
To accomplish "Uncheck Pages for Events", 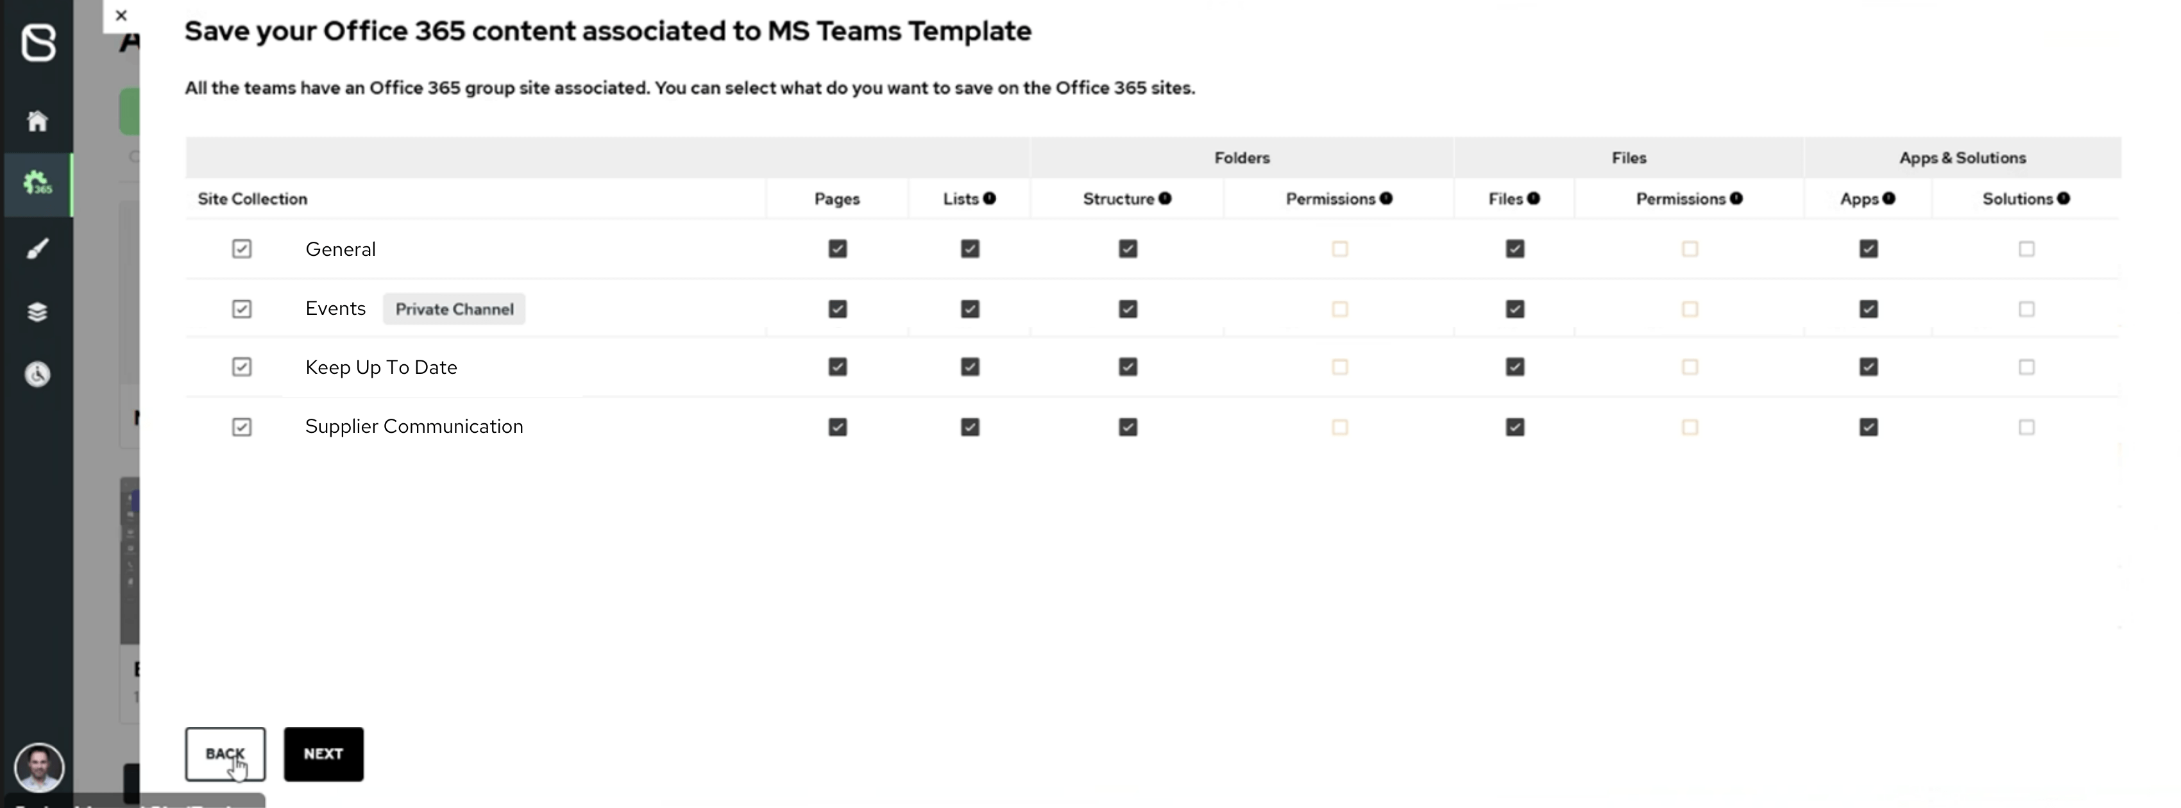I will click(837, 309).
